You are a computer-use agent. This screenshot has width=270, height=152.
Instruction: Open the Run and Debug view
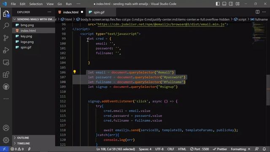tap(6, 50)
